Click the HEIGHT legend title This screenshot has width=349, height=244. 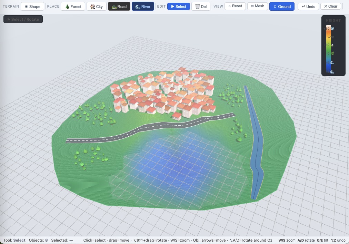click(x=333, y=20)
